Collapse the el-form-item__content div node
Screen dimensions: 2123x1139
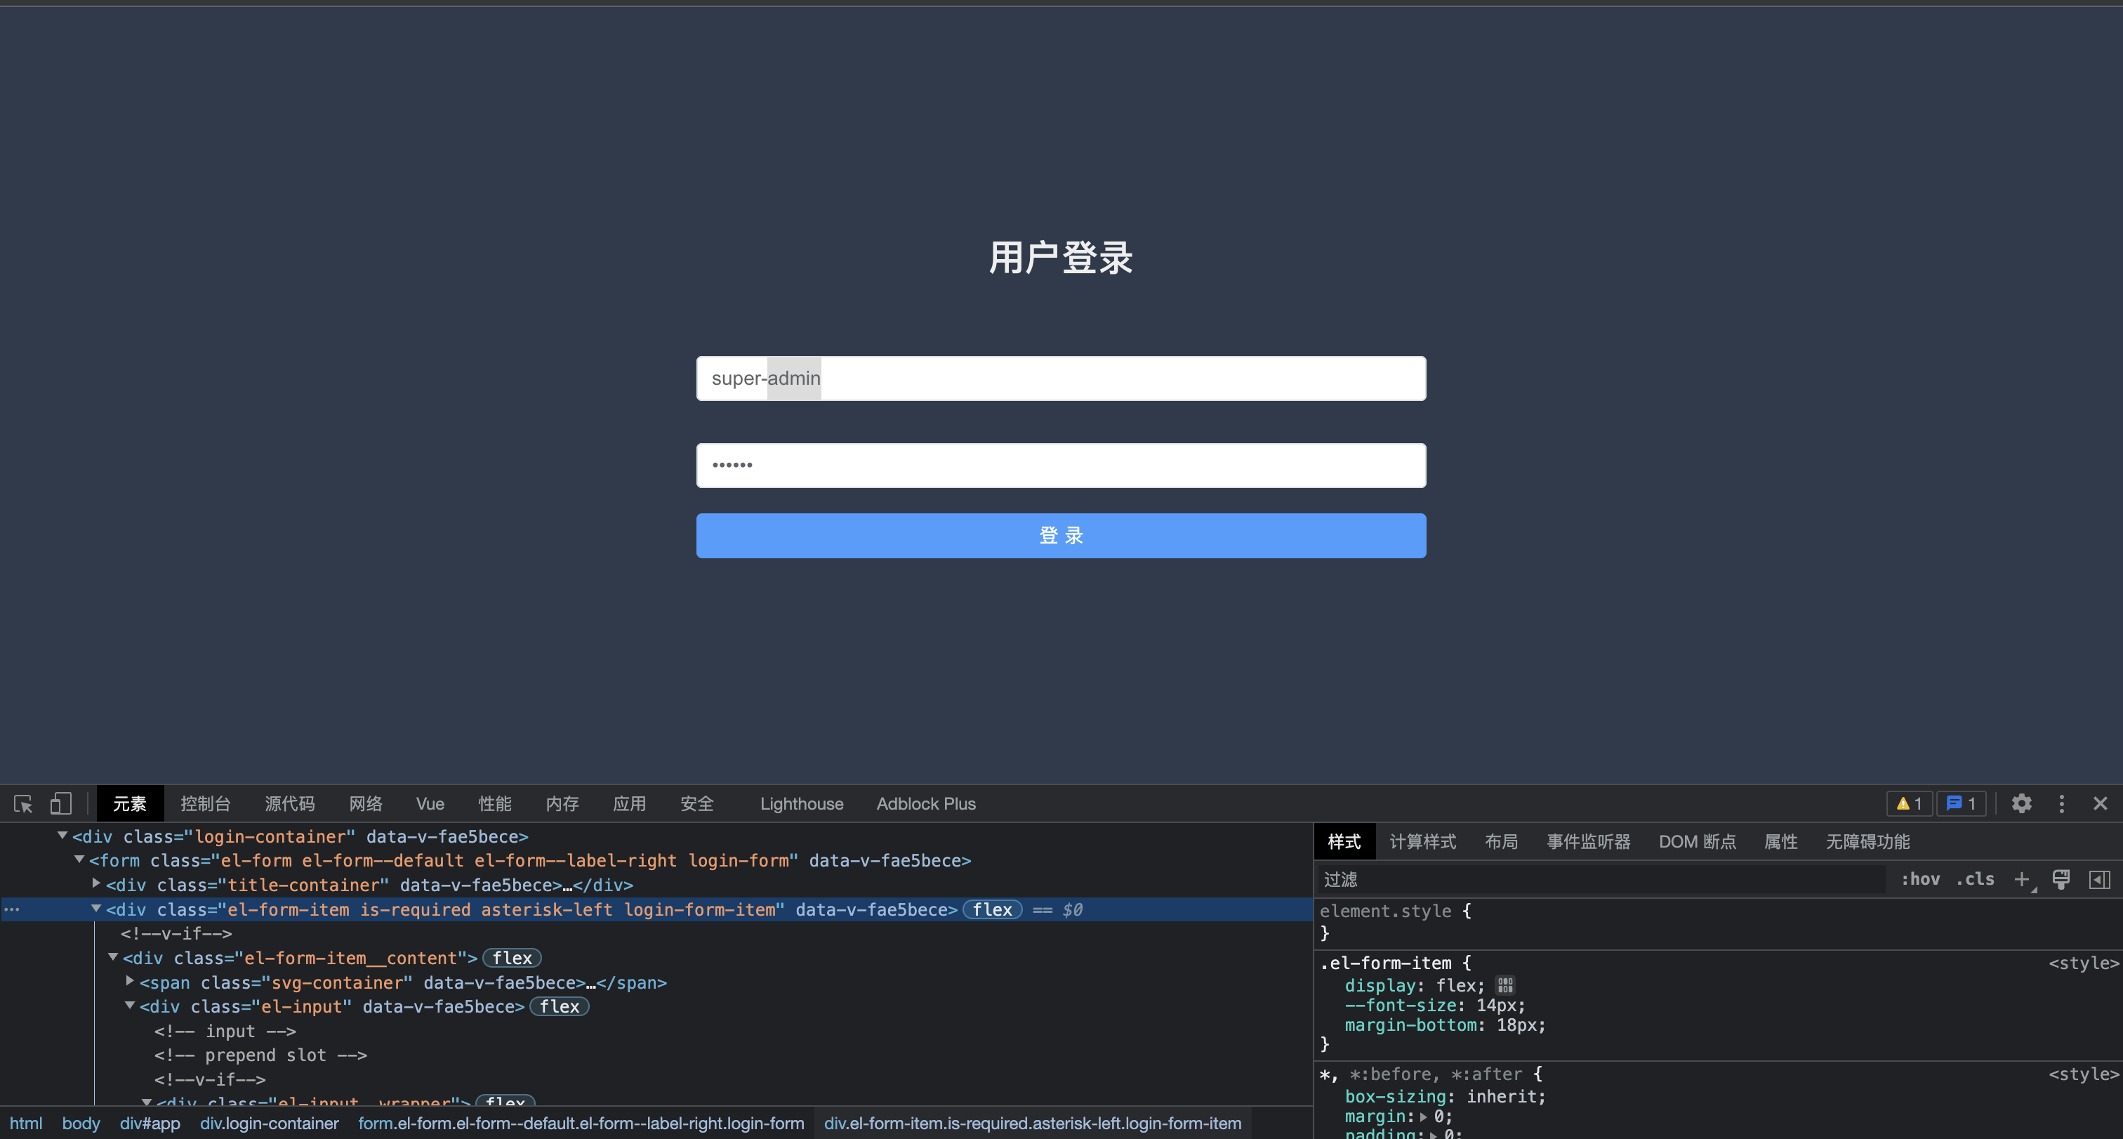pyautogui.click(x=113, y=957)
